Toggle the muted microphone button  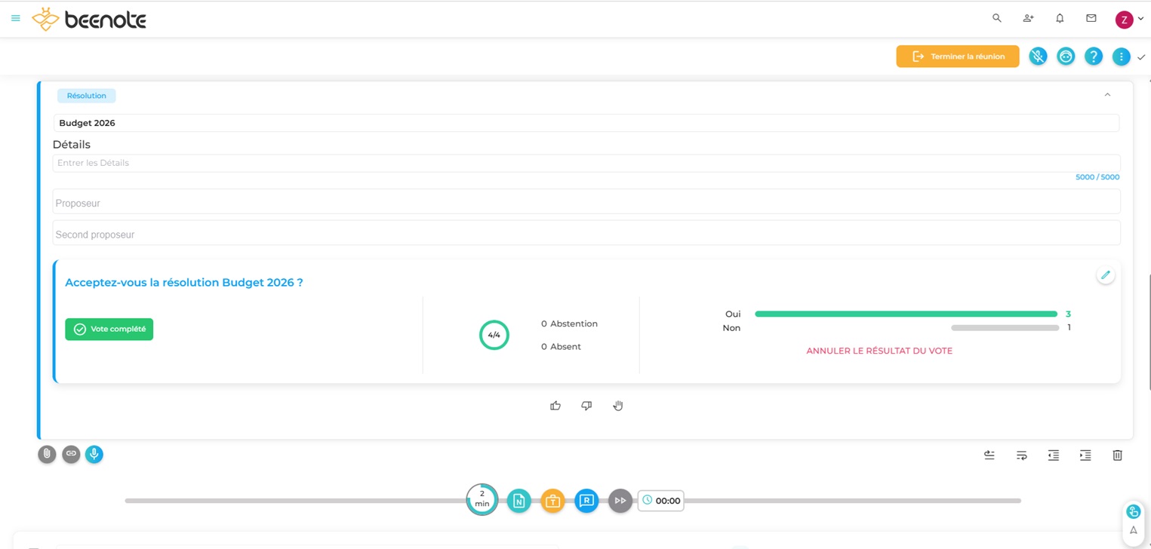click(x=1038, y=57)
